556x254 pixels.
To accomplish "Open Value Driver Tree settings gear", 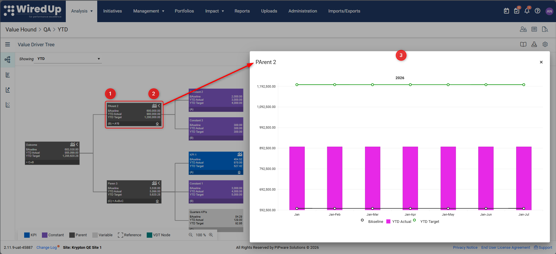I will tap(545, 45).
